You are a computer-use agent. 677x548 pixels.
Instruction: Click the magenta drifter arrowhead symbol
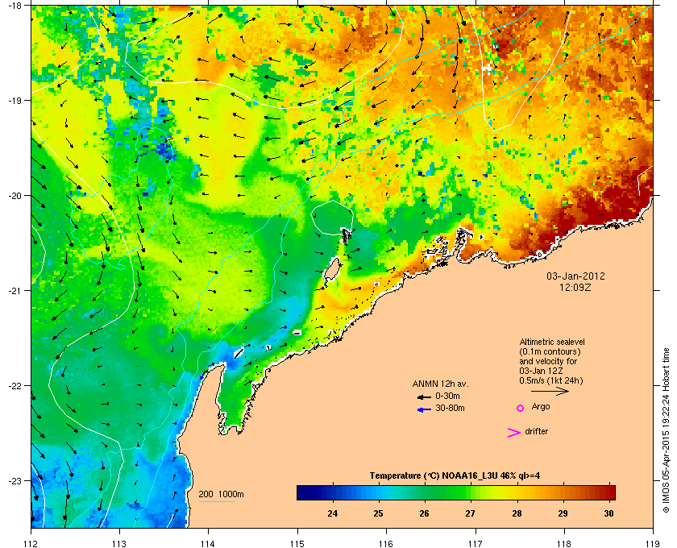click(x=514, y=433)
